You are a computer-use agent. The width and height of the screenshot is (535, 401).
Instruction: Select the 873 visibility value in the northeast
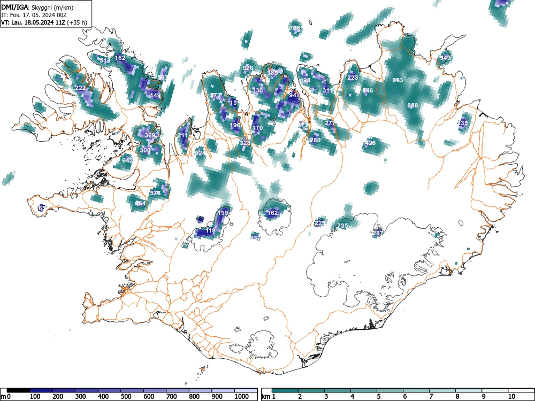[x=398, y=81]
